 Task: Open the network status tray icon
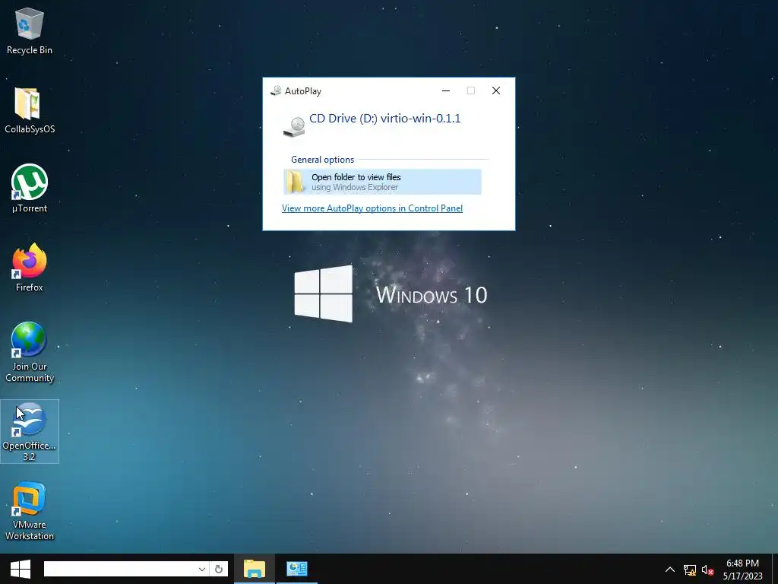tap(690, 570)
